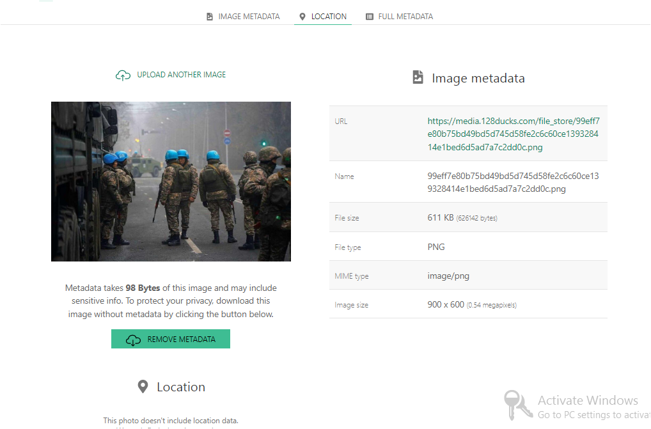651x429 pixels.
Task: Click the MIME type row label
Action: (x=351, y=276)
